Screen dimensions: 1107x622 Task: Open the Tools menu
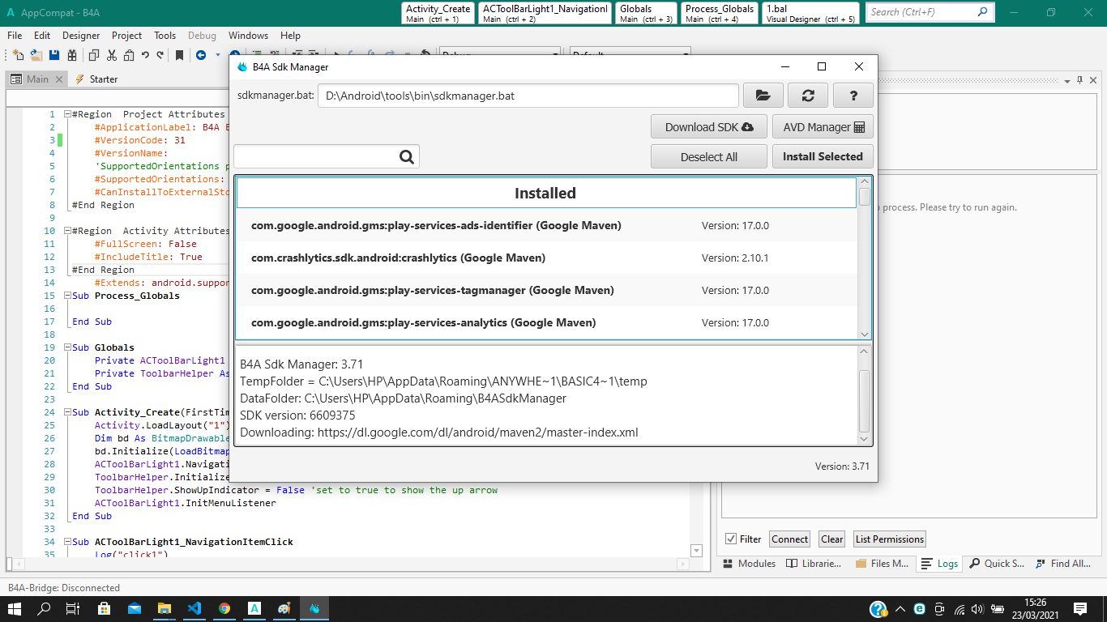[x=165, y=35]
